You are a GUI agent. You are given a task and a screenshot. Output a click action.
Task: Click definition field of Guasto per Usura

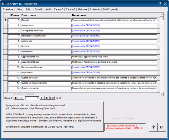point(114,78)
